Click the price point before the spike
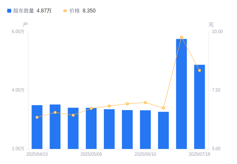237x164 pixels. tap(163, 108)
